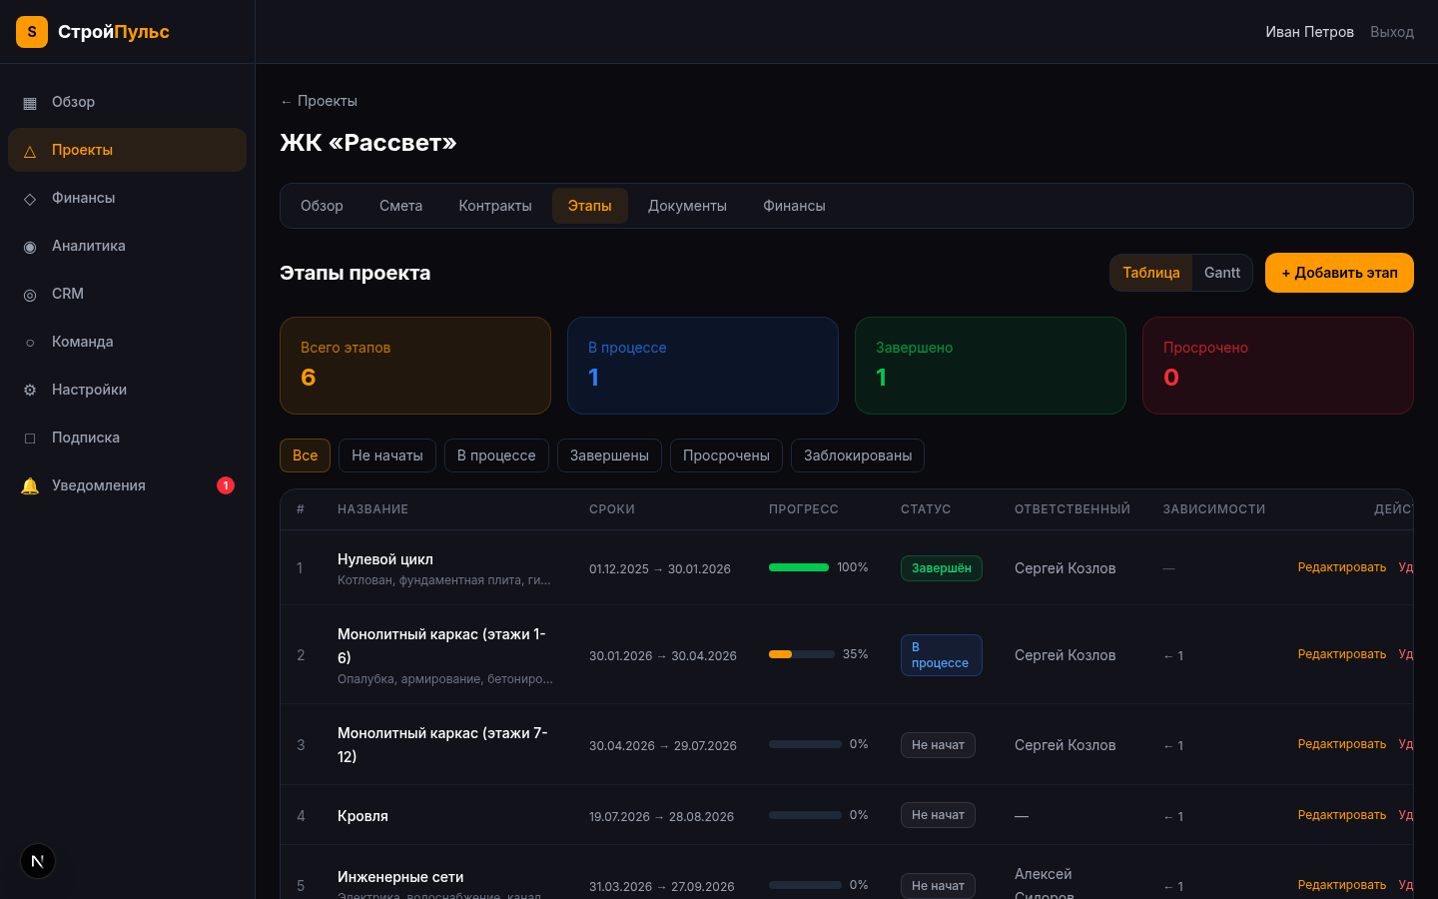
Task: Show only Заблокированы stages
Action: [x=857, y=455]
